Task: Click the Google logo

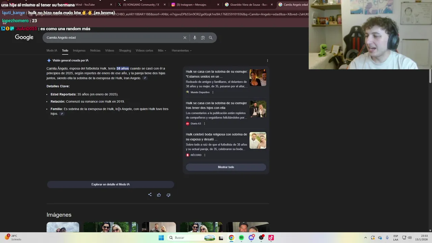Action: pos(24,37)
